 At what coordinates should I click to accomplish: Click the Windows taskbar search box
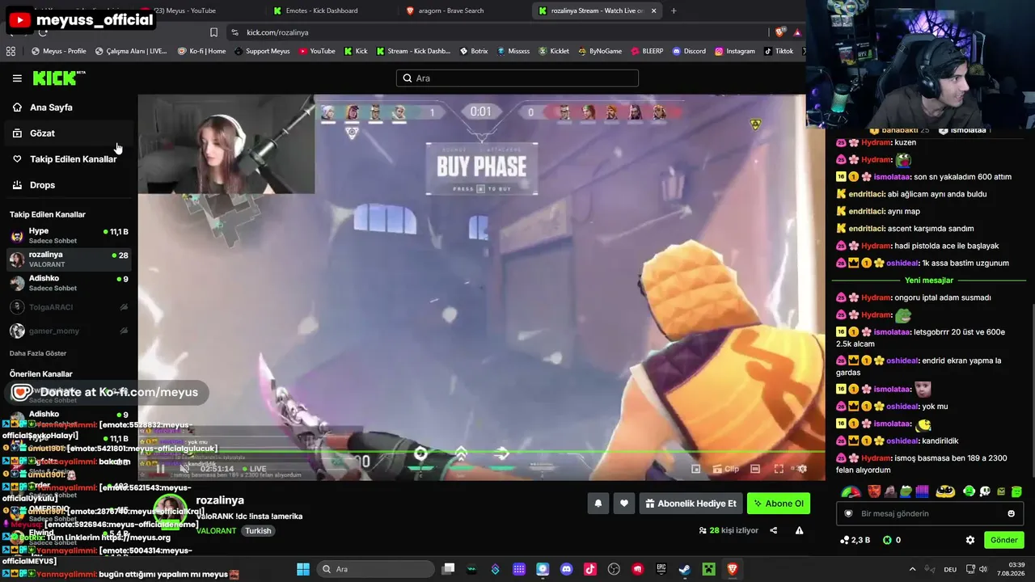374,569
